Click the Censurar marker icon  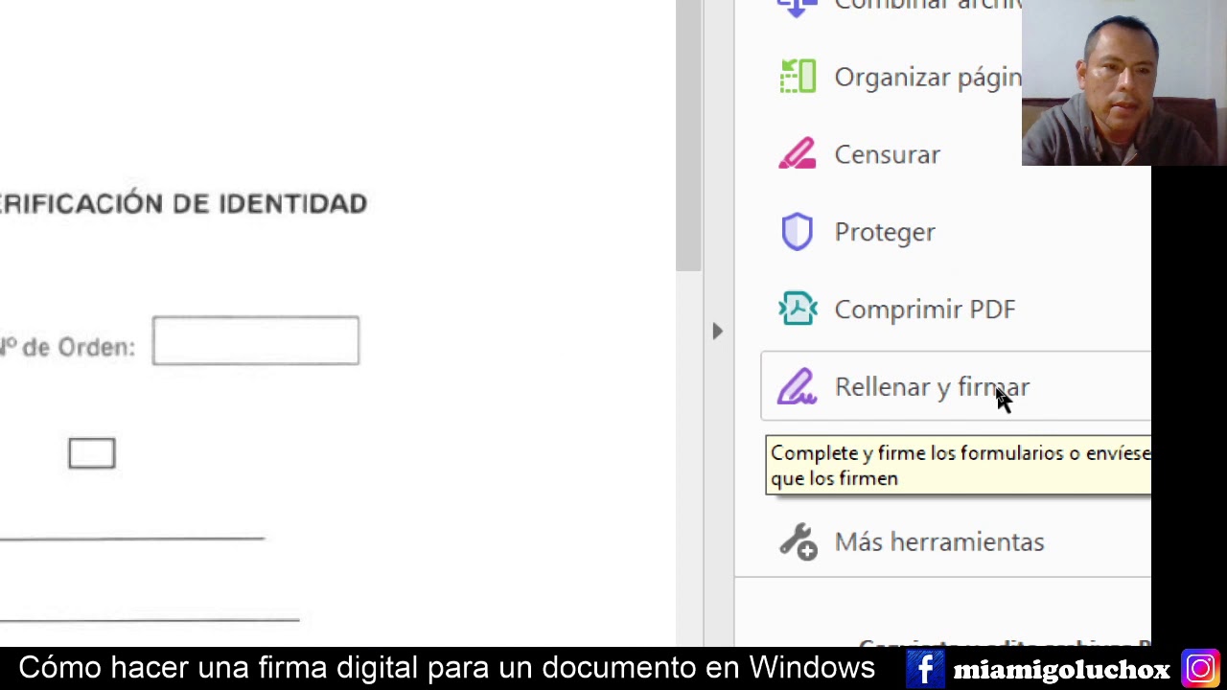tap(797, 154)
